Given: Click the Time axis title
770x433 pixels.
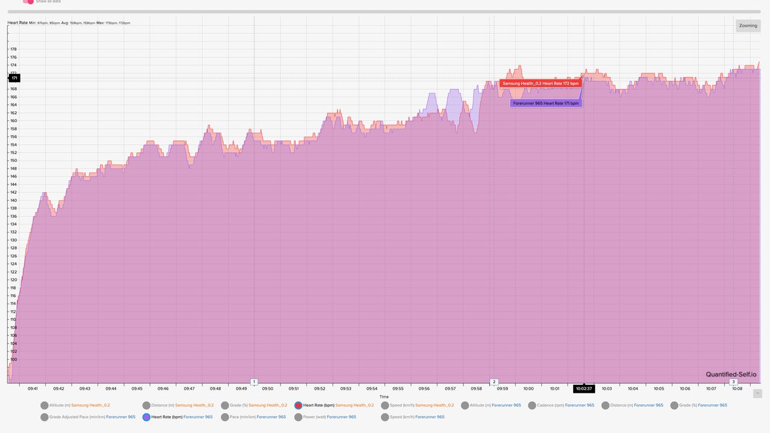Looking at the screenshot, I should (x=384, y=396).
